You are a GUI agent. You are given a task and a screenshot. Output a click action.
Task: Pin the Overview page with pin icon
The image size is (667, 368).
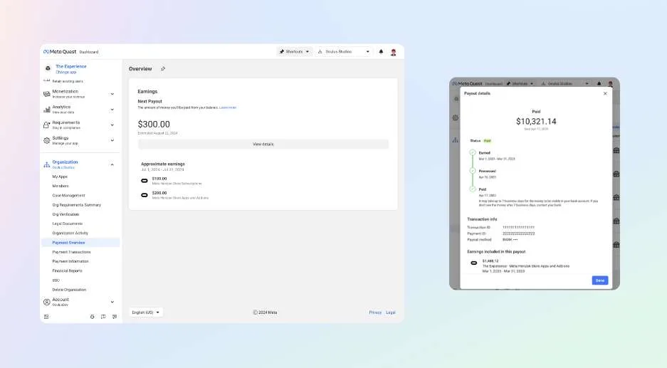pos(163,68)
